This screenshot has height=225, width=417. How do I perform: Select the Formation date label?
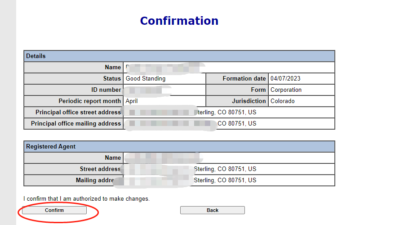(x=244, y=79)
